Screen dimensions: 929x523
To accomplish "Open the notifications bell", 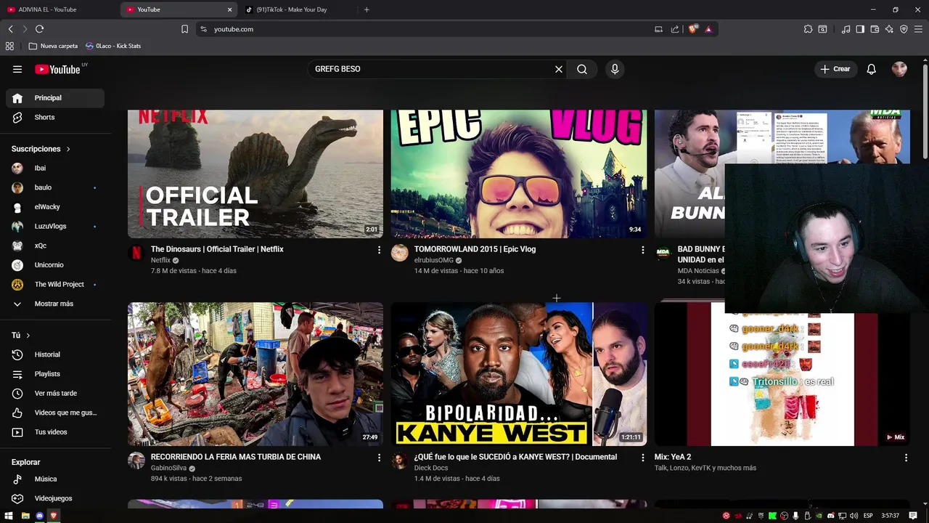I will (871, 69).
